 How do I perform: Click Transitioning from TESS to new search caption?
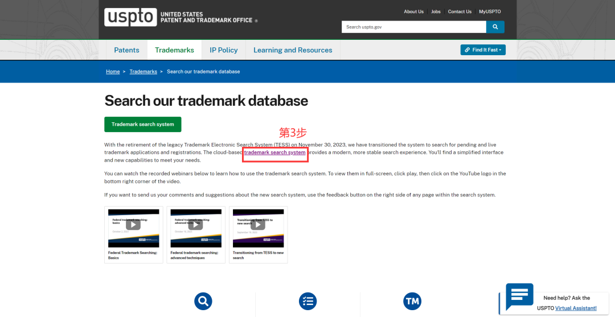258,255
